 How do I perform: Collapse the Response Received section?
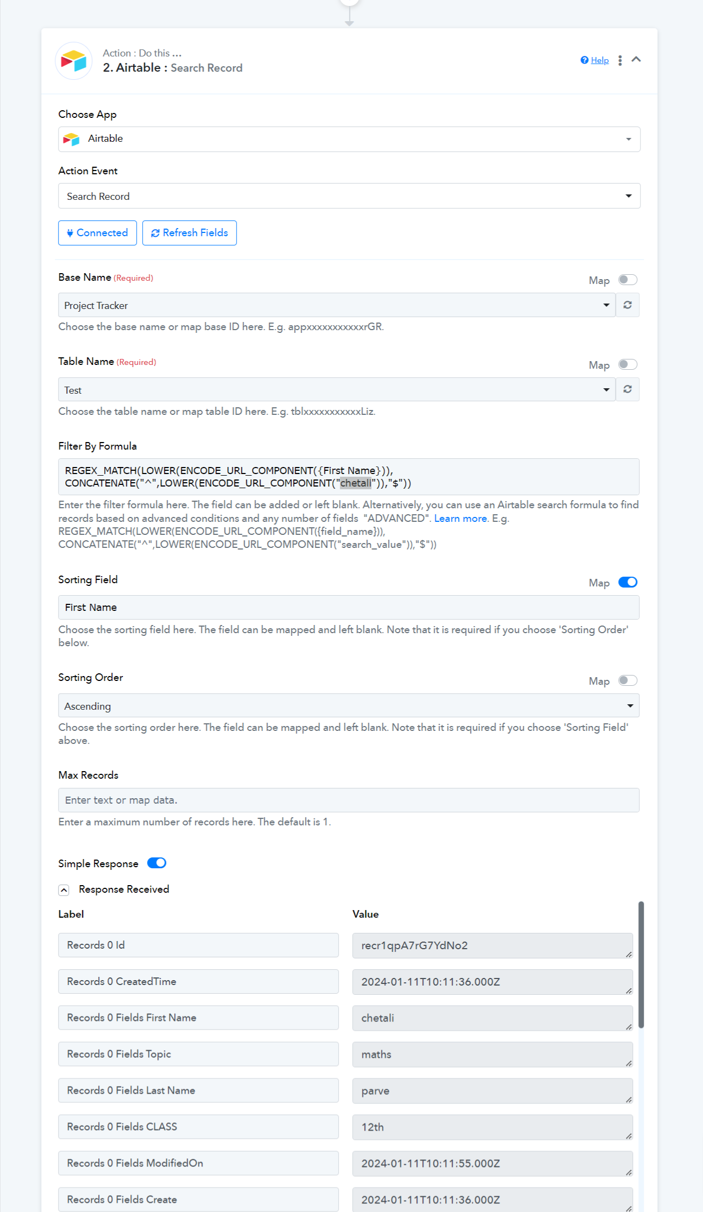[64, 890]
